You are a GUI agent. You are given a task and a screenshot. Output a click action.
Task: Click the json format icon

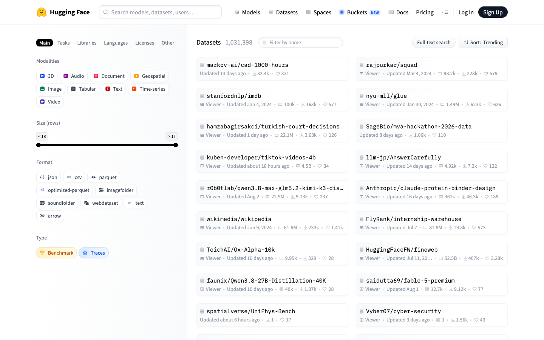(42, 177)
